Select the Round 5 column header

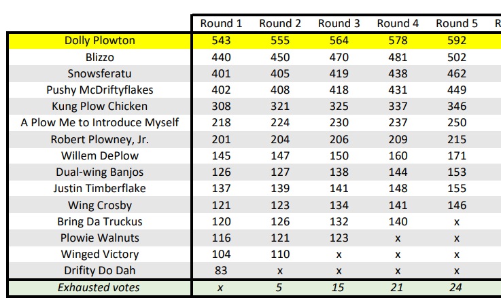457,24
